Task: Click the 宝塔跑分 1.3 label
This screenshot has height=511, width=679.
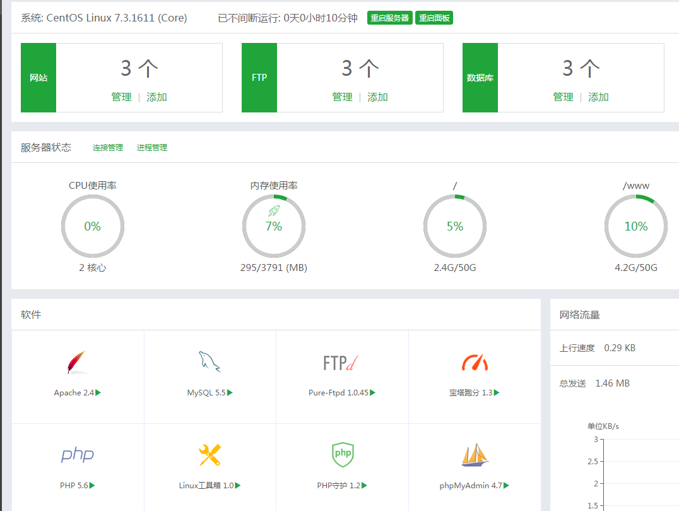Action: pyautogui.click(x=471, y=393)
